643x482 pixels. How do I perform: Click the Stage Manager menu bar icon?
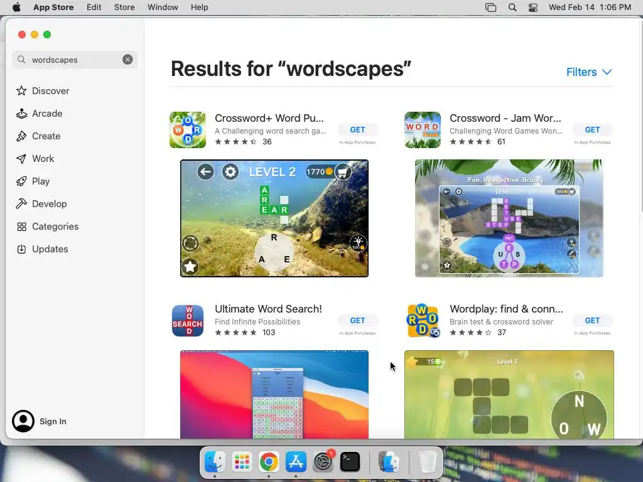(x=491, y=8)
